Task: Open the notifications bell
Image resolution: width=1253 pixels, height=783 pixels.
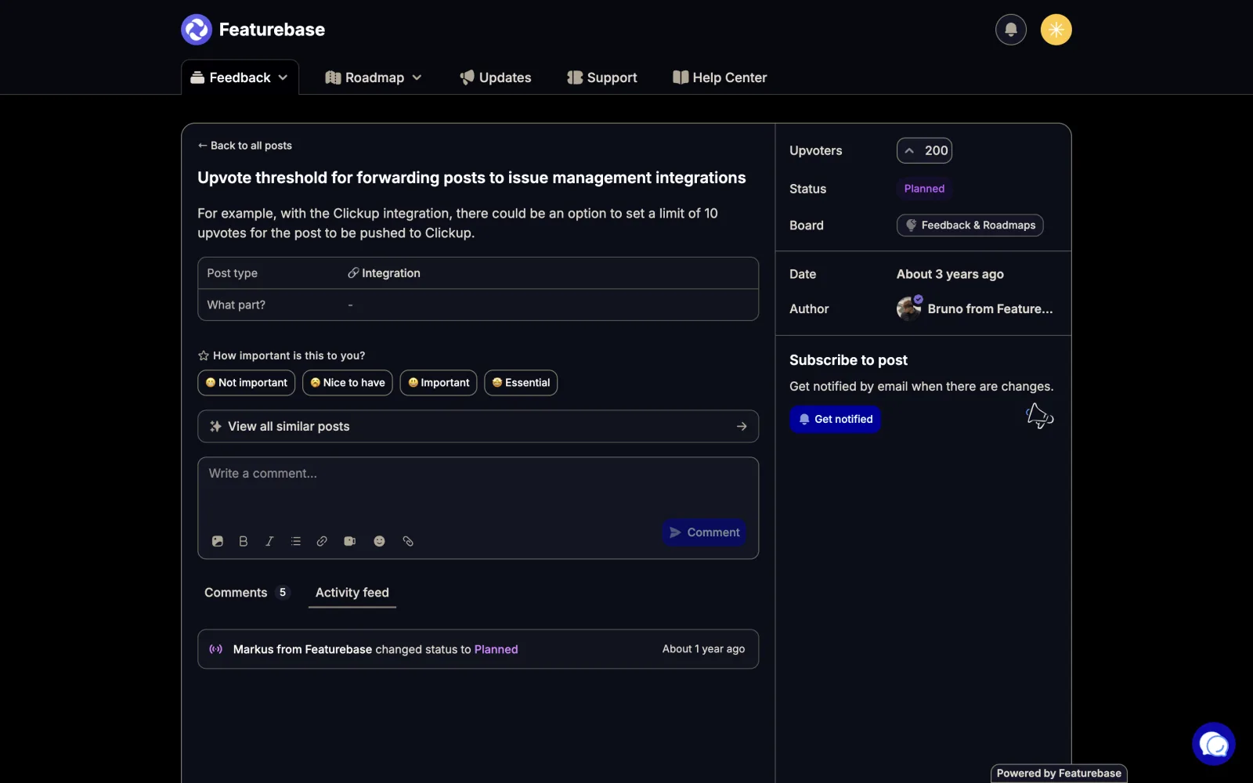Action: (x=1011, y=30)
